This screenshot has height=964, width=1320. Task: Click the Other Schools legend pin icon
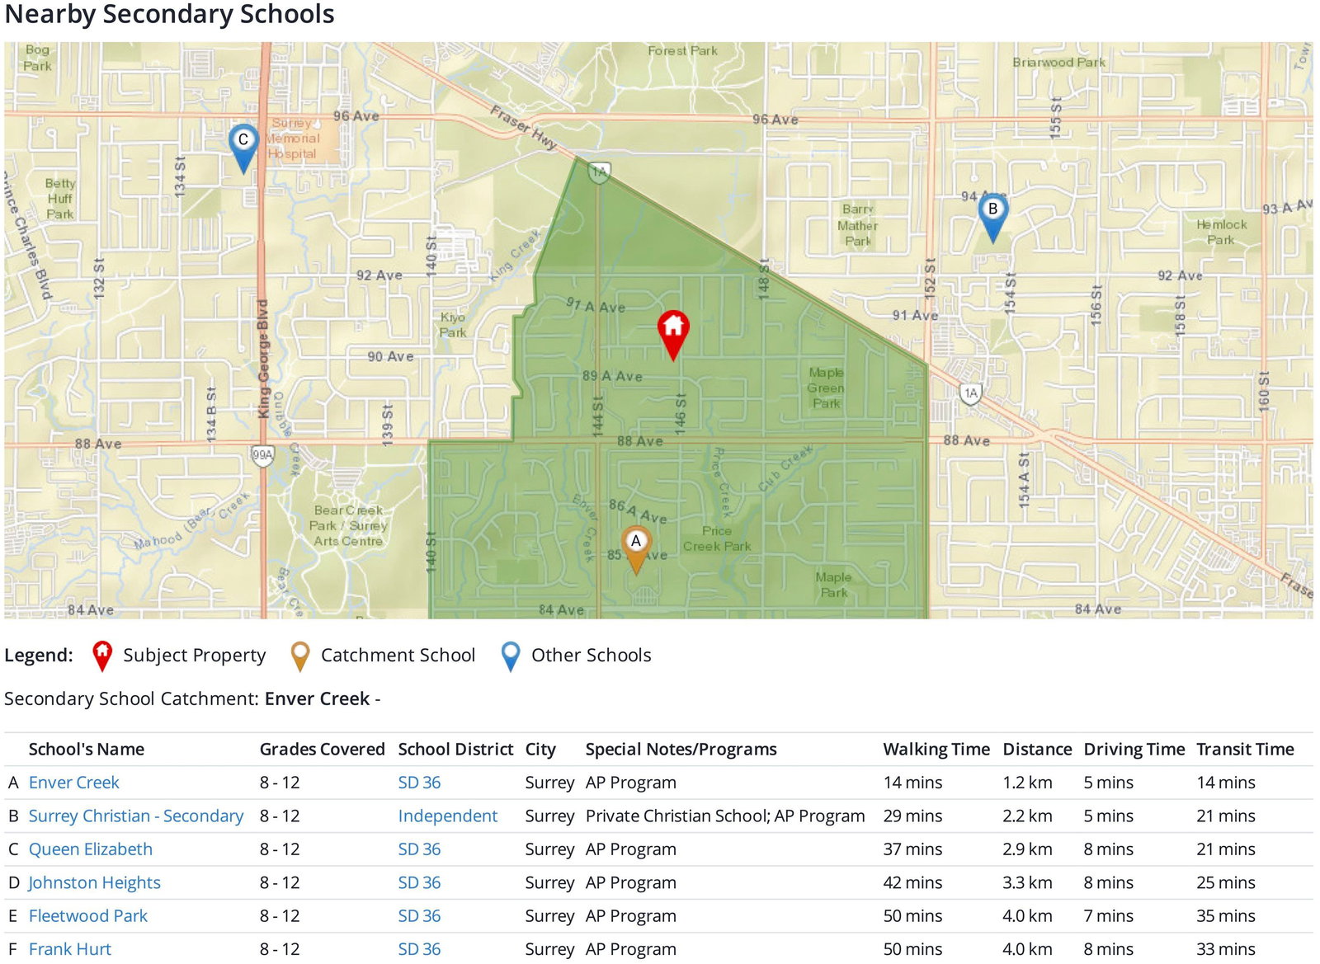click(511, 656)
